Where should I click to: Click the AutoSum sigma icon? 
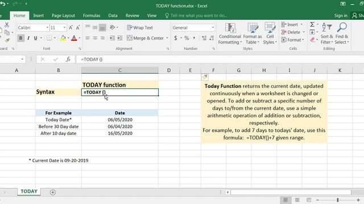pos(312,24)
